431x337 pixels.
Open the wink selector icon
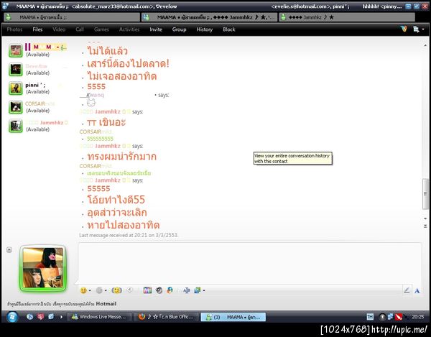click(x=99, y=290)
